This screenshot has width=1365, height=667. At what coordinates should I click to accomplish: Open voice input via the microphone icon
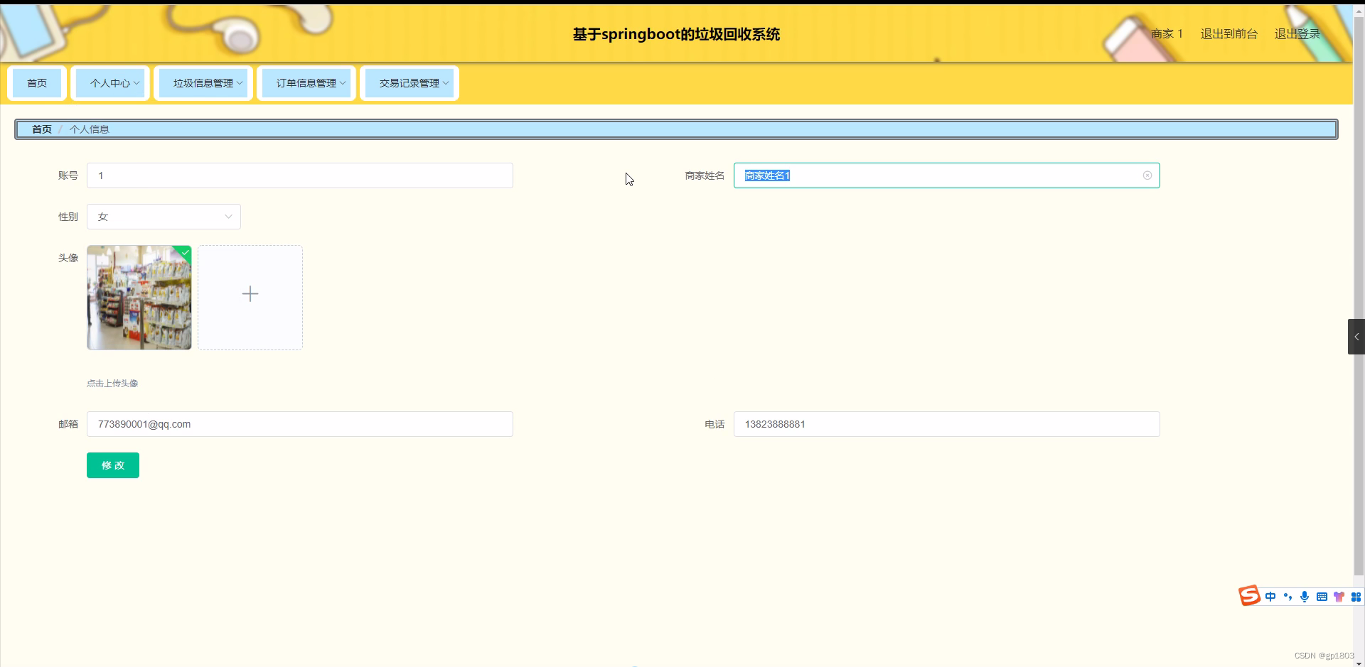point(1305,597)
